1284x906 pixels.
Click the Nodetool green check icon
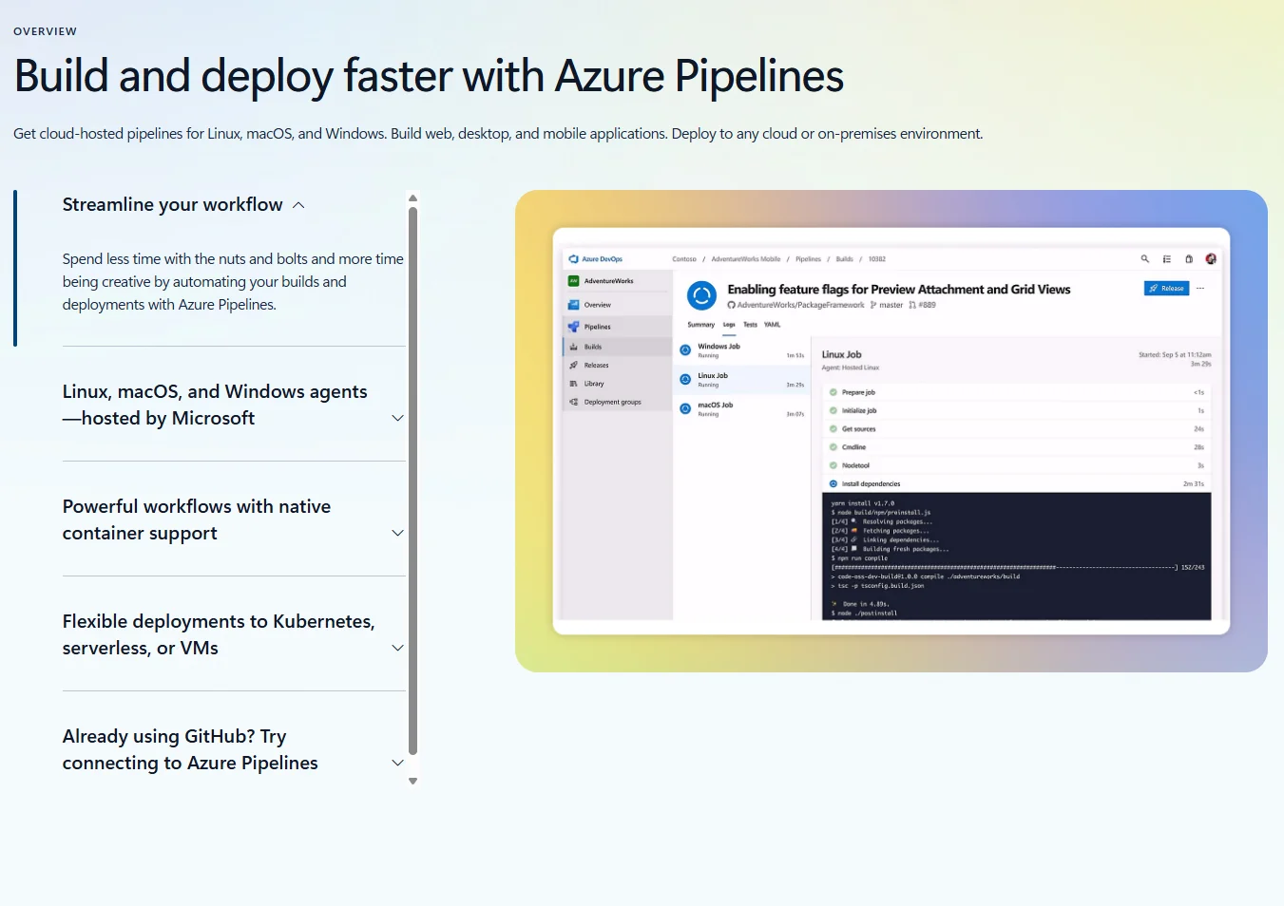834,465
